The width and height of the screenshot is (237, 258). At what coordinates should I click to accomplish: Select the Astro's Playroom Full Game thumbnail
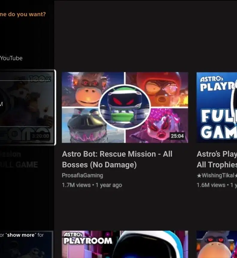tap(216, 107)
